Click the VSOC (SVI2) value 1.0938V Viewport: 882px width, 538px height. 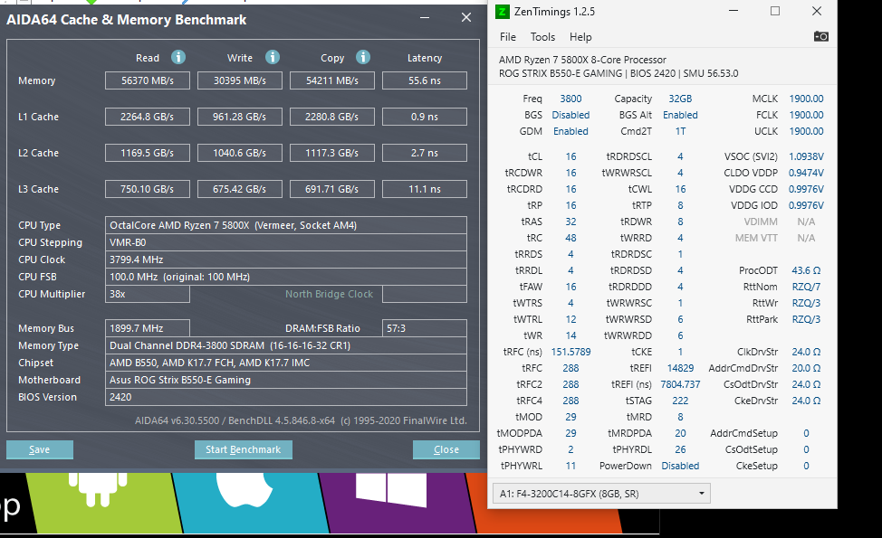pyautogui.click(x=806, y=156)
